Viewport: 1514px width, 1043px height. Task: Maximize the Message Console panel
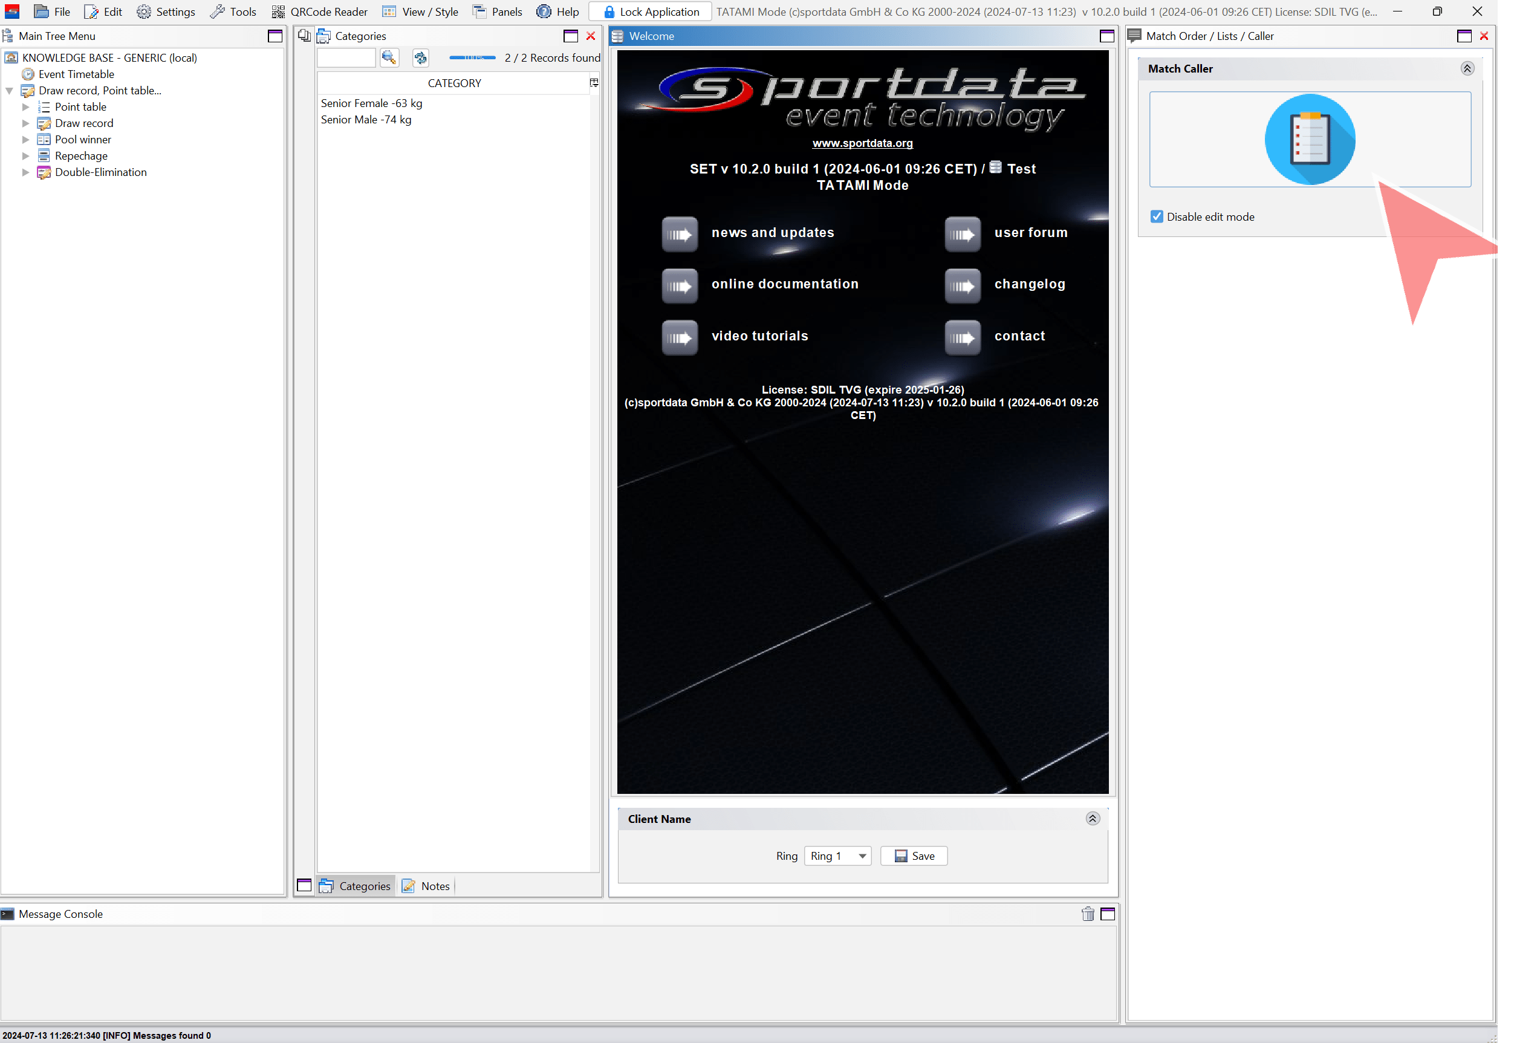1108,914
